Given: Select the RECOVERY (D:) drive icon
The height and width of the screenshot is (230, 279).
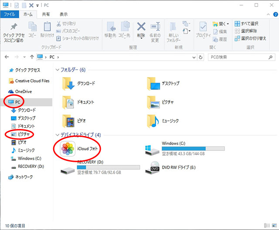Looking at the screenshot, I should (x=68, y=171).
